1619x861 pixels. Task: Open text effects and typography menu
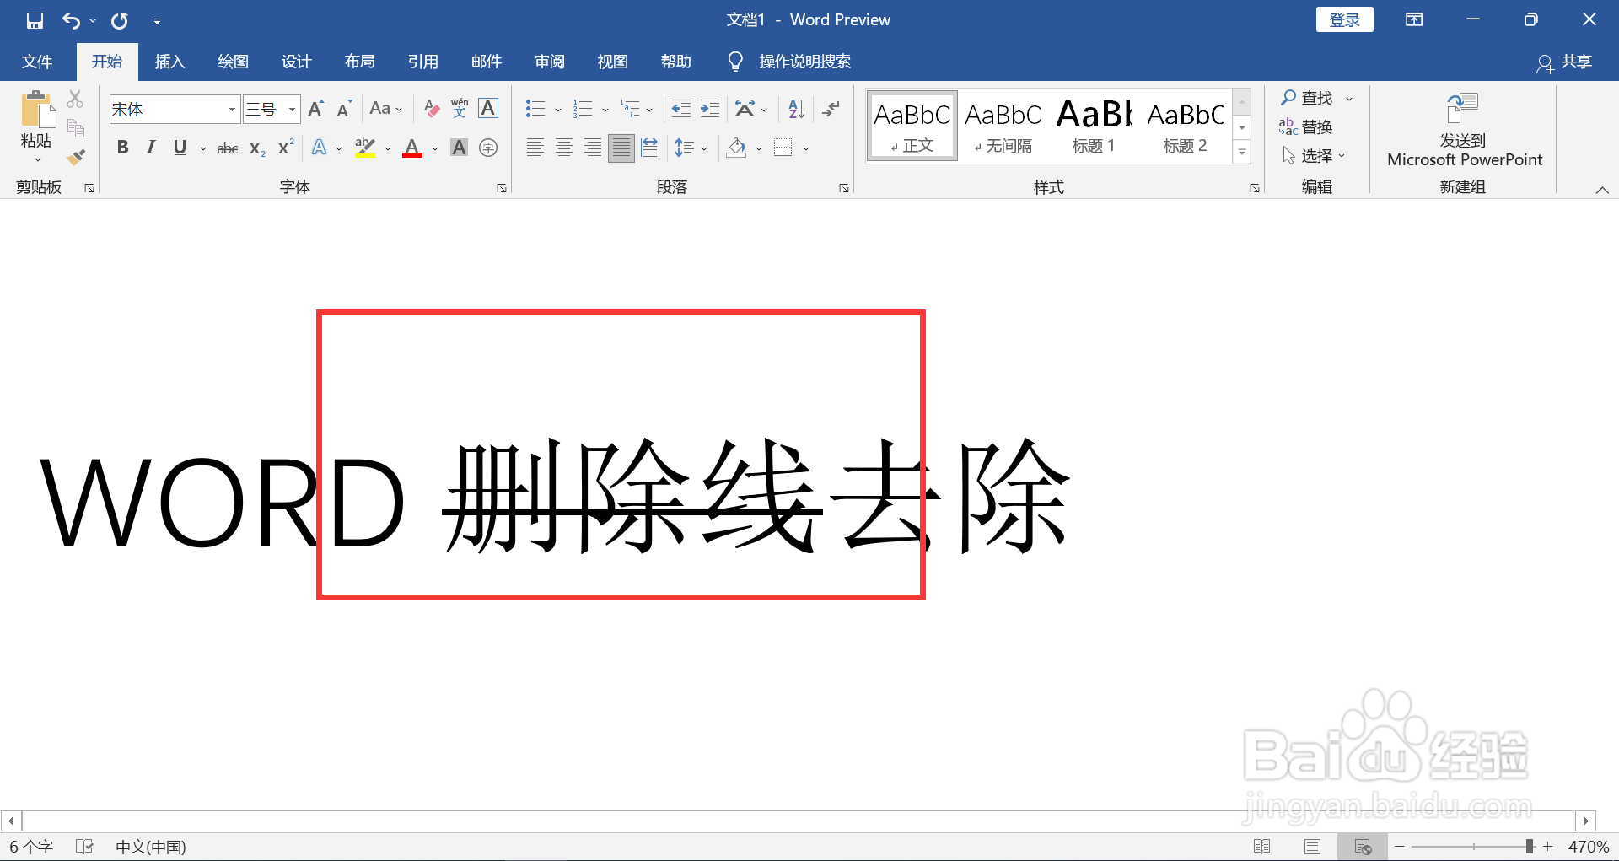[x=320, y=148]
